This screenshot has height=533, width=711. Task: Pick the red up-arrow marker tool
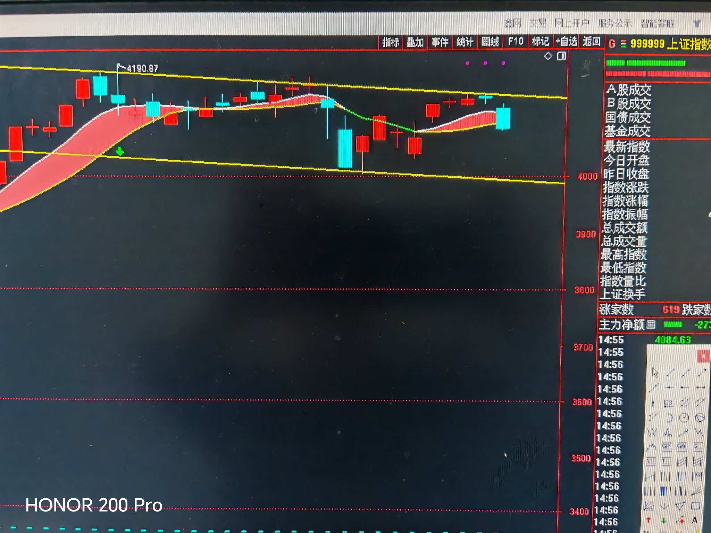click(x=648, y=520)
